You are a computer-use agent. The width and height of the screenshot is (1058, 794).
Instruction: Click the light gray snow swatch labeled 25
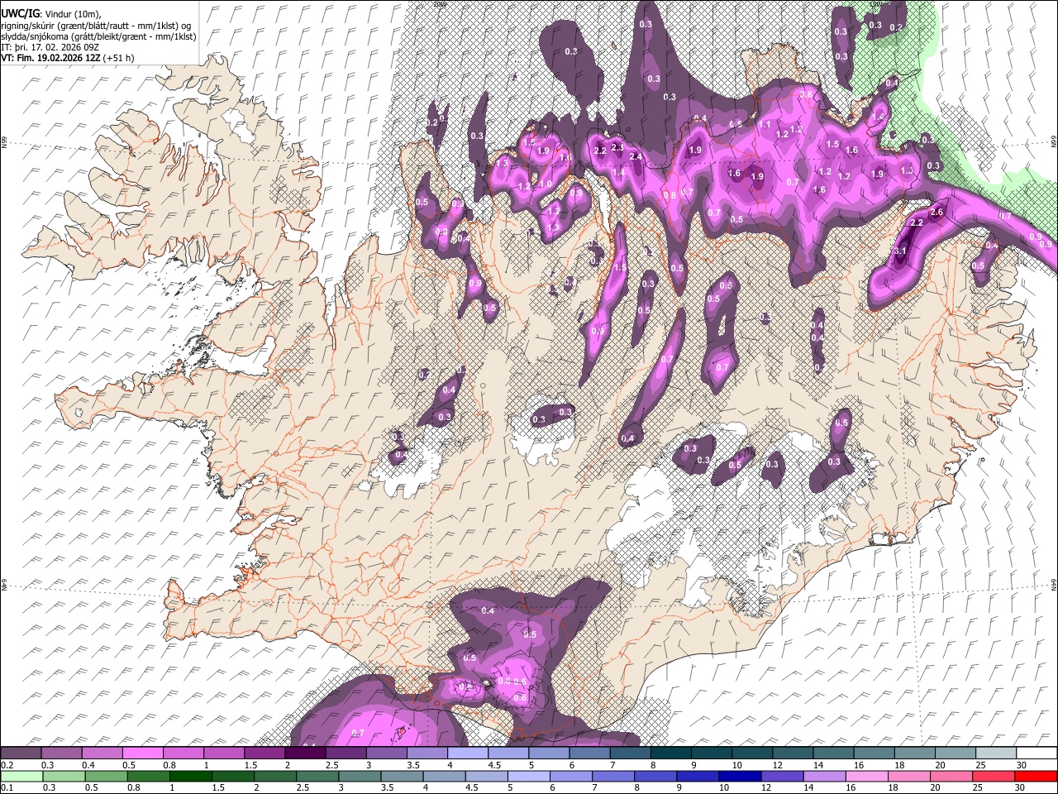(996, 753)
